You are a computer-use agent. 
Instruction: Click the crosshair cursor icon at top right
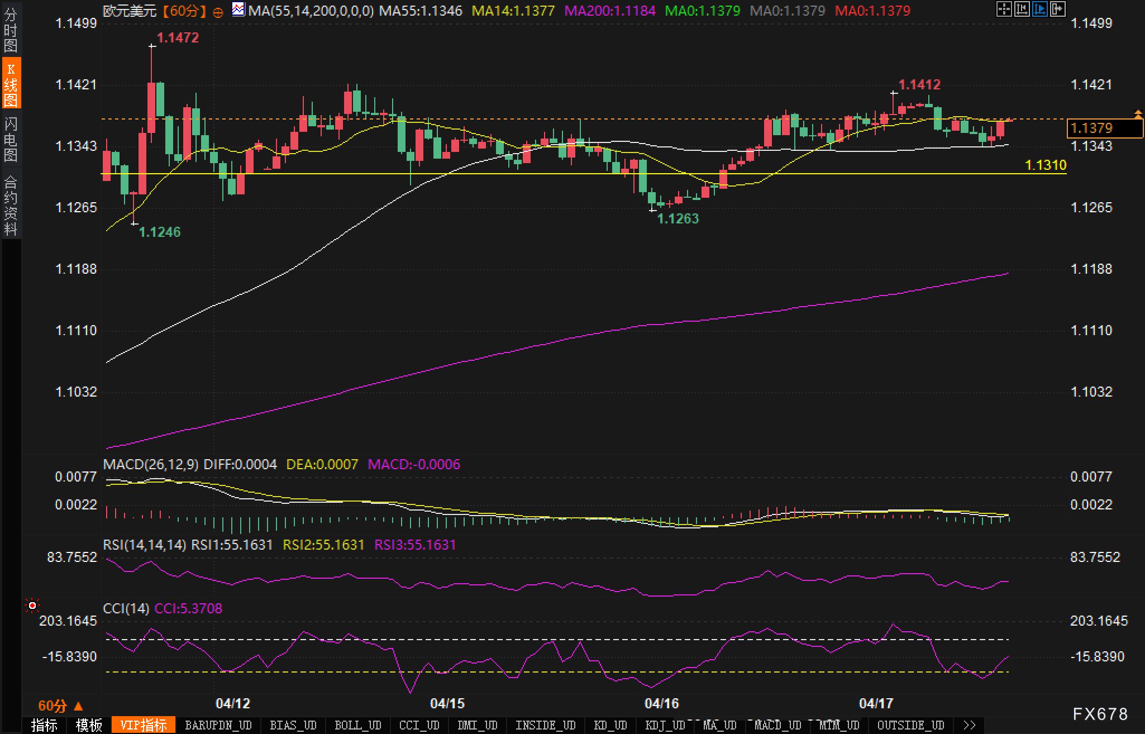click(x=1004, y=9)
